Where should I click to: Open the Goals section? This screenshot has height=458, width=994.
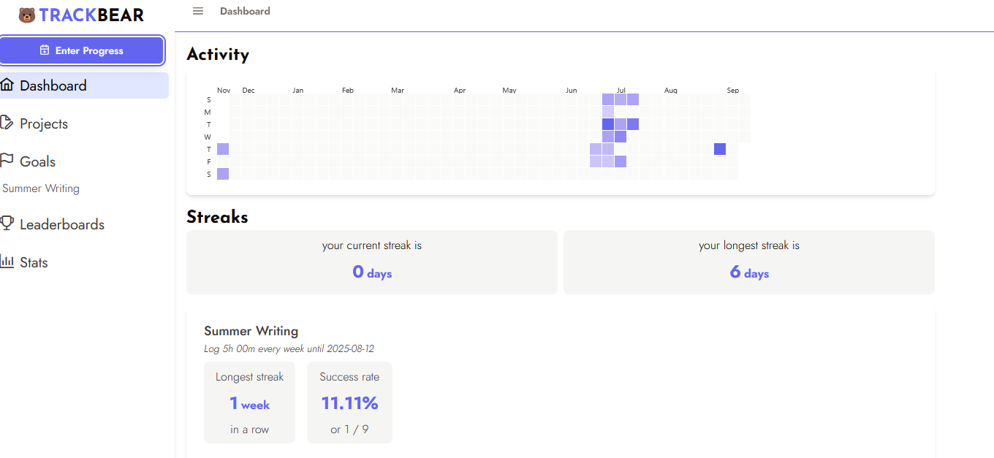(x=37, y=161)
